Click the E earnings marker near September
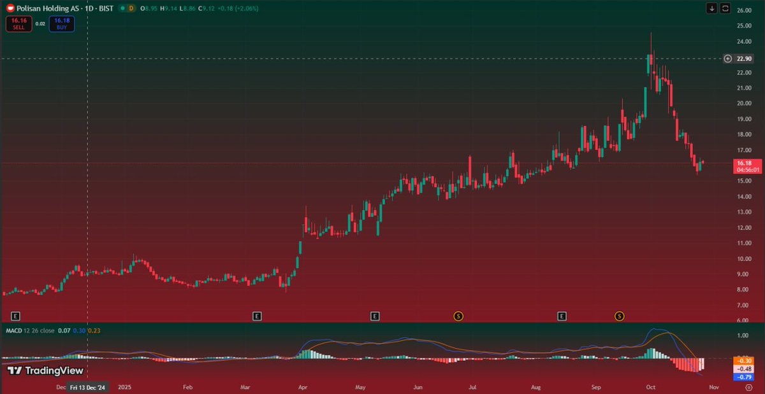 click(562, 315)
